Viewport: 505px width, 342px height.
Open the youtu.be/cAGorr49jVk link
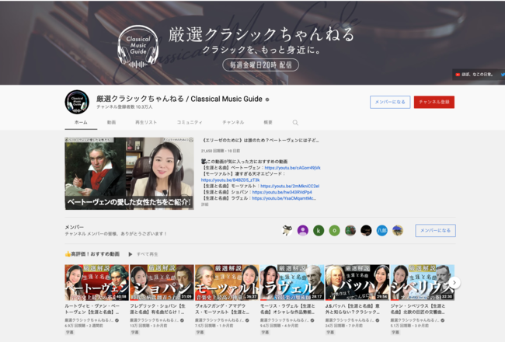(292, 168)
